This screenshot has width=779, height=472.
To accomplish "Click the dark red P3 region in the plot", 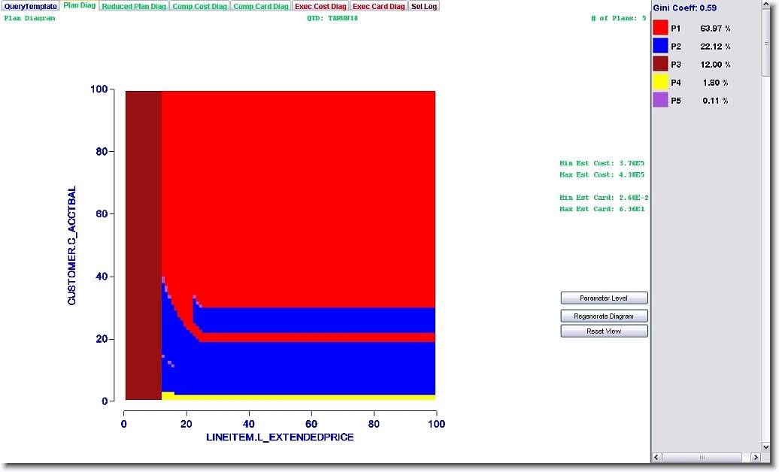I will 143,241.
